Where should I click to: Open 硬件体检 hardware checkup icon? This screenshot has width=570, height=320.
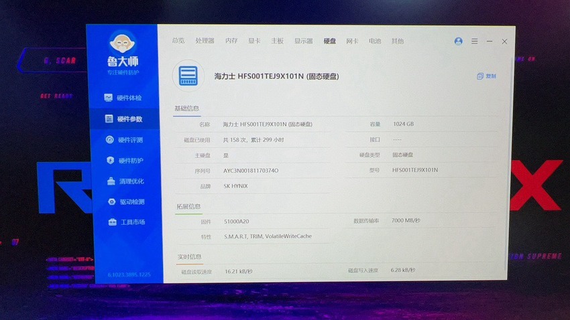tap(109, 98)
